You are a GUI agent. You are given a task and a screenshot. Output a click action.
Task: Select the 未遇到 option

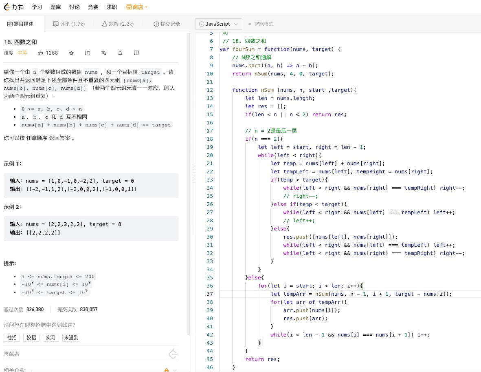(x=71, y=338)
